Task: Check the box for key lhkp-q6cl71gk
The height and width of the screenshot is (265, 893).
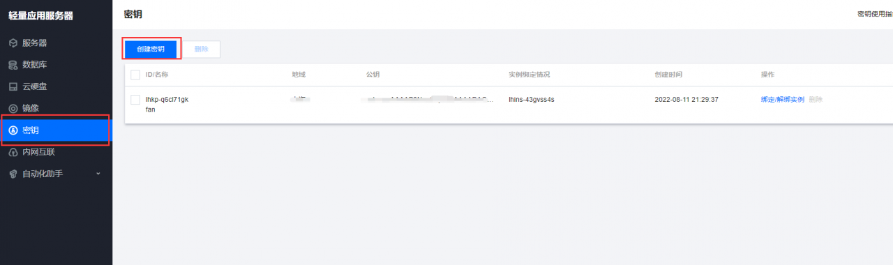Action: click(x=135, y=100)
